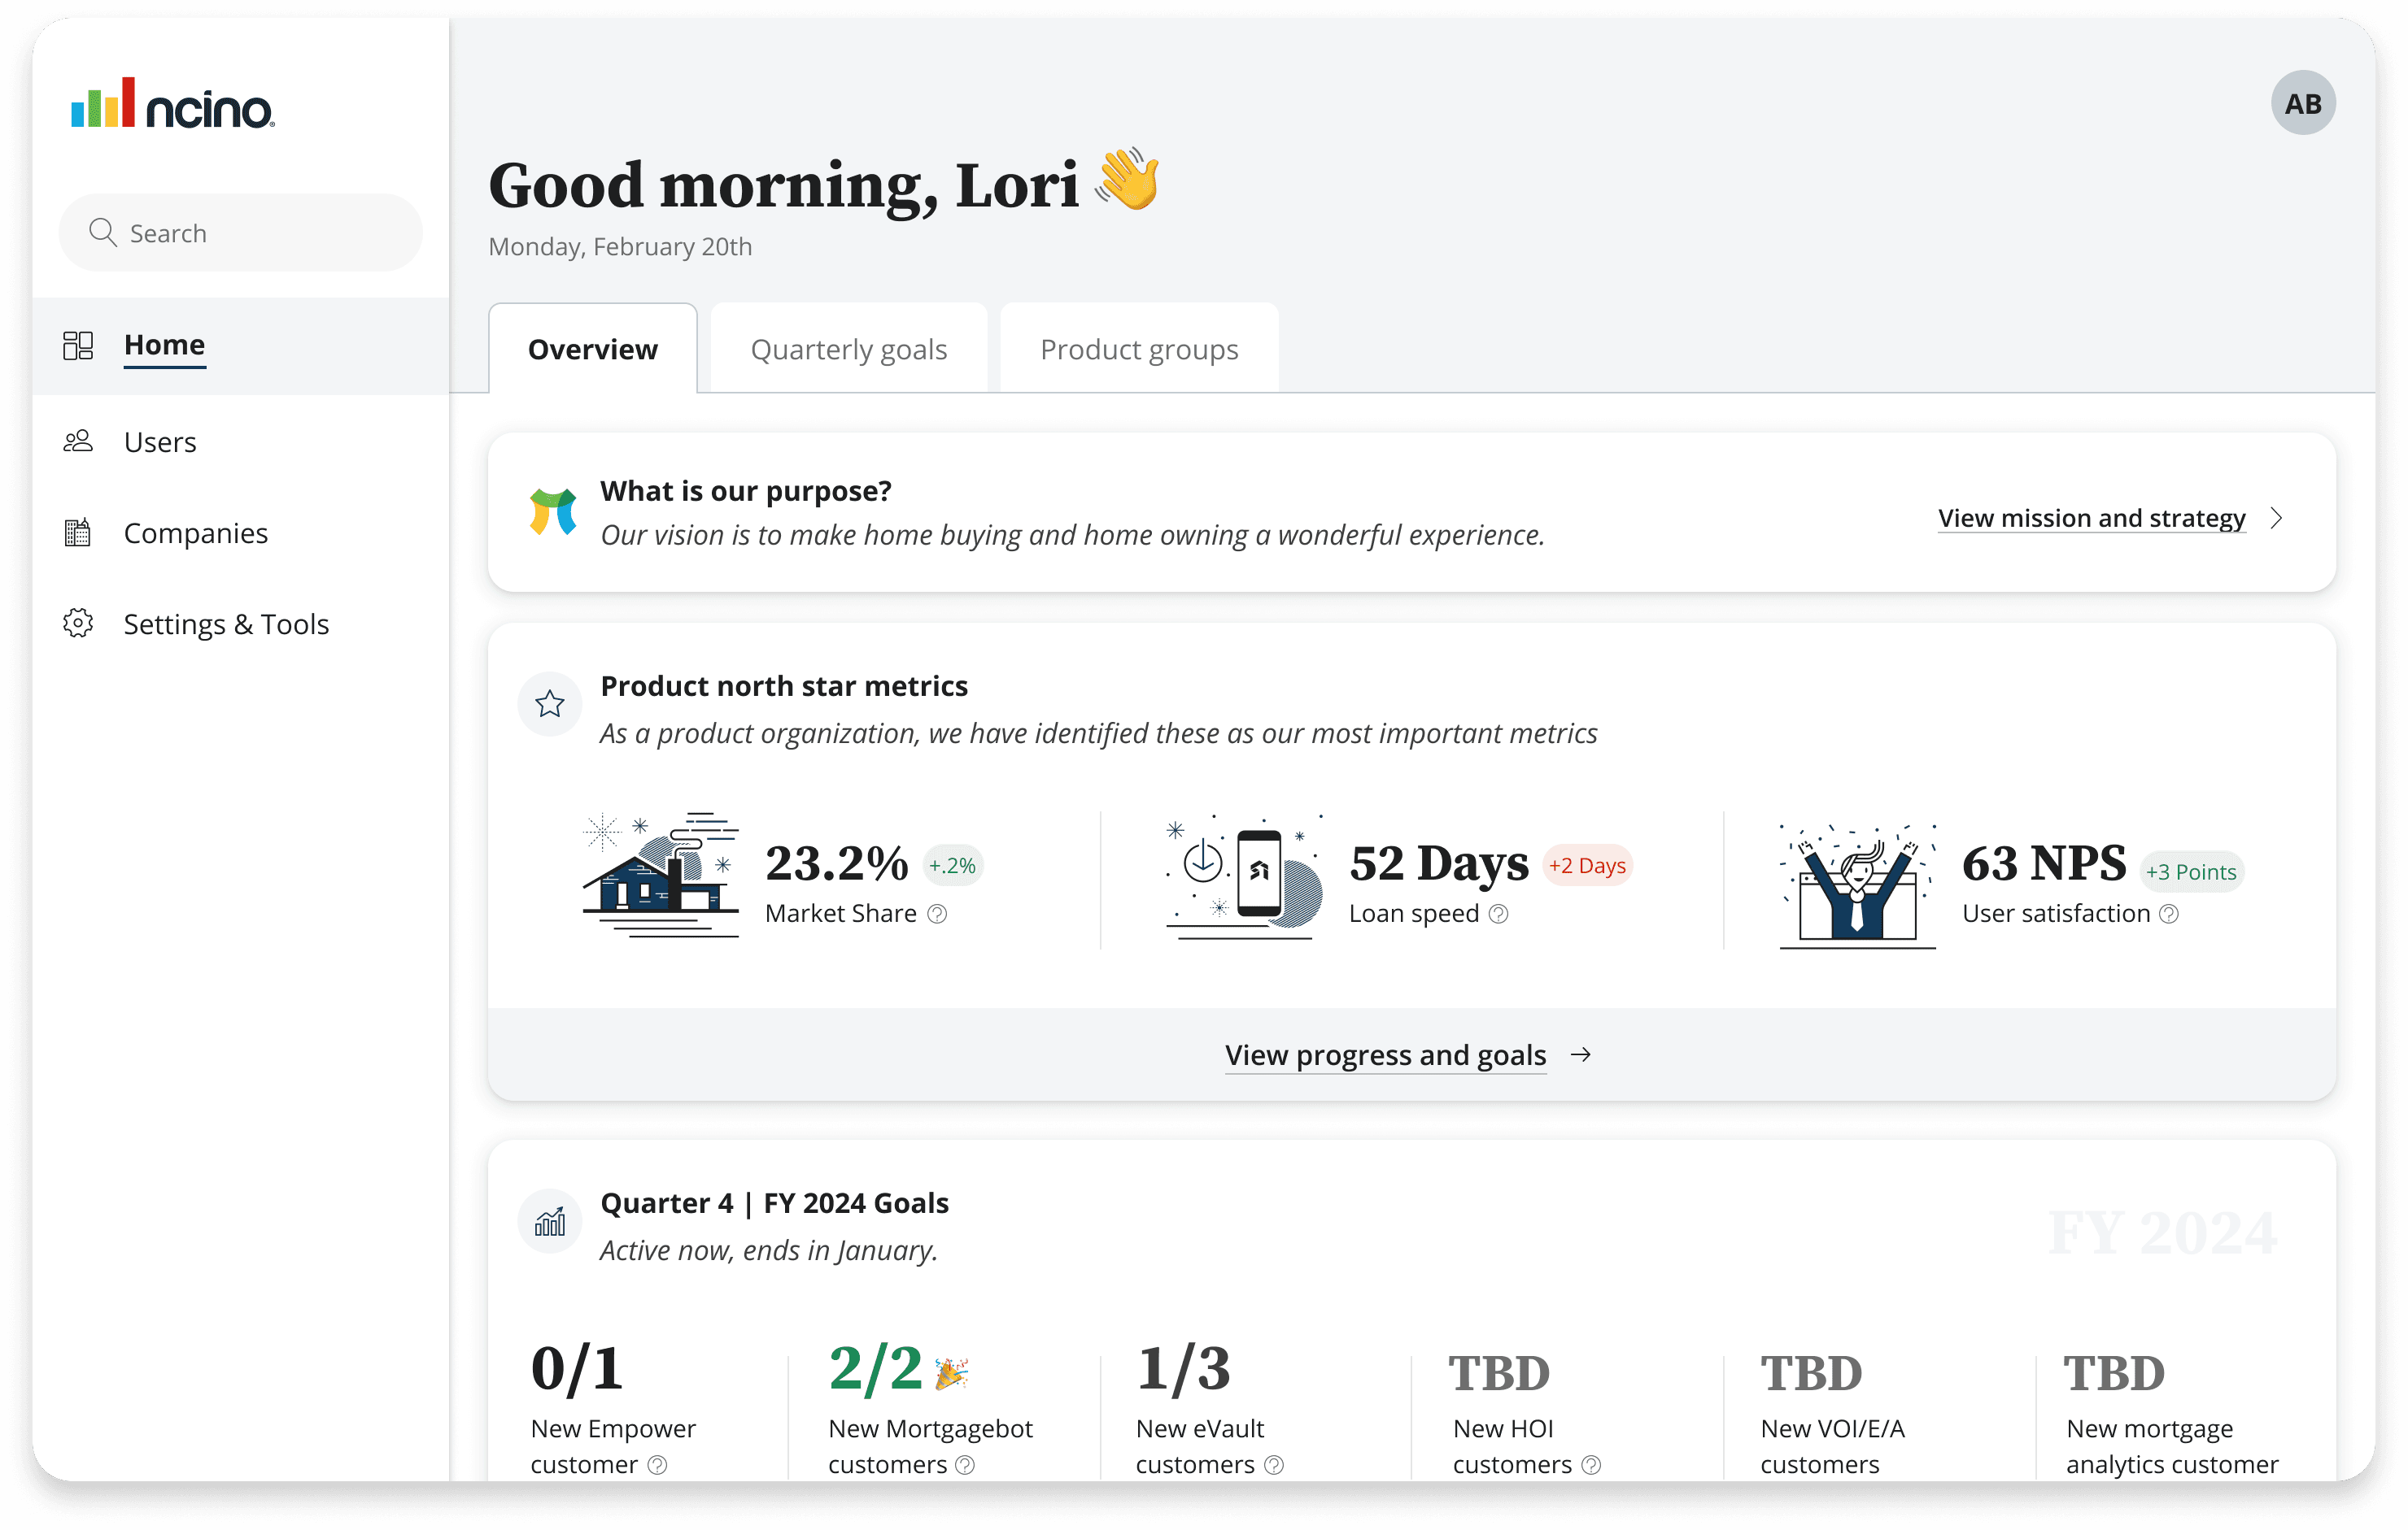Image resolution: width=2408 pixels, height=1530 pixels.
Task: Click the bar chart icon beside Quarter 4 Goals
Action: [x=549, y=1221]
